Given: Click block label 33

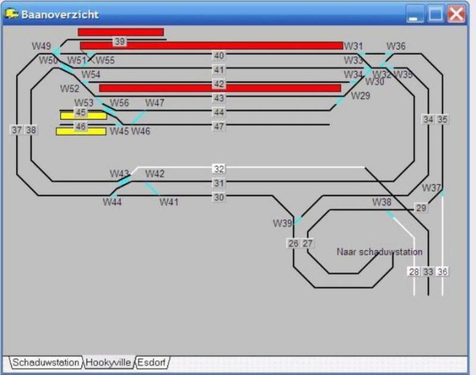Looking at the screenshot, I should coord(428,271).
